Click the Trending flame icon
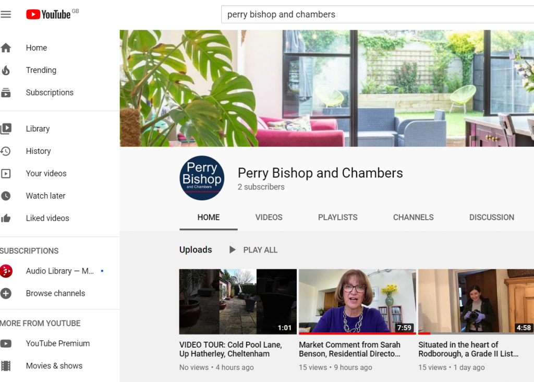Screen dimensions: 534x382 pos(6,70)
